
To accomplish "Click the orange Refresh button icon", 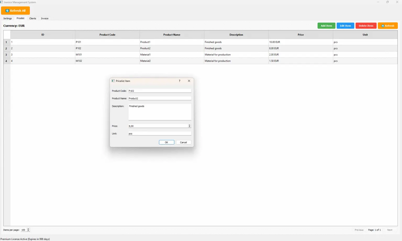I will point(383,26).
